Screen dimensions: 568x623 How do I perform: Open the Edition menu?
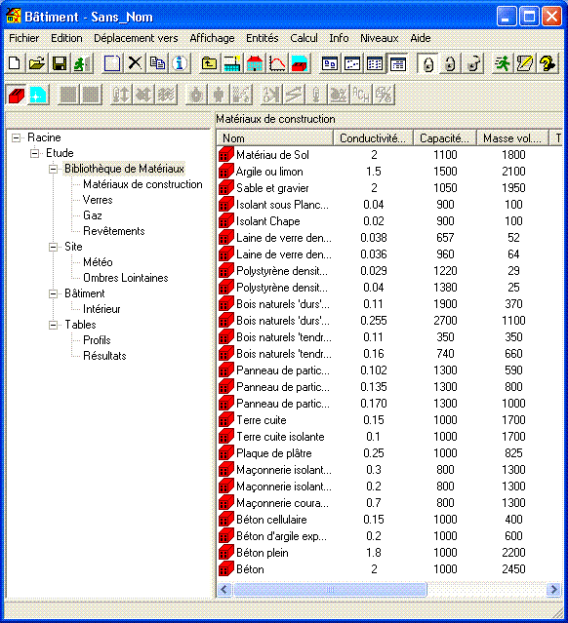click(66, 38)
